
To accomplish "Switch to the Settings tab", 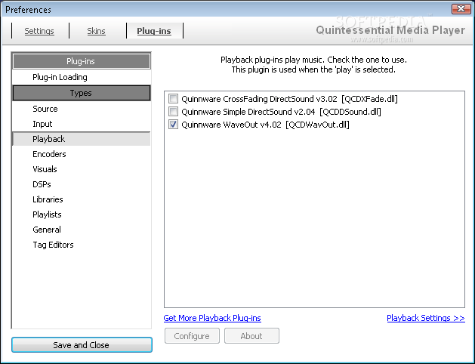I will click(x=39, y=31).
